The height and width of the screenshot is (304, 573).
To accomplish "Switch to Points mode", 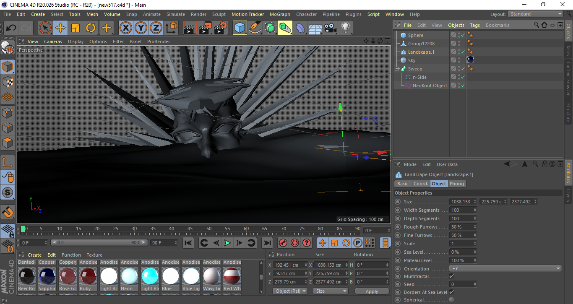I will 8,112.
